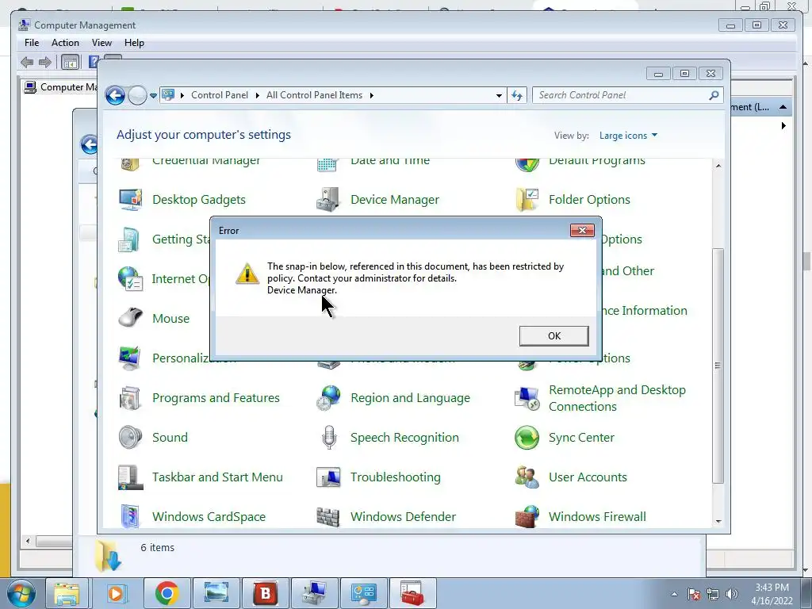Click Computer Management toolbar back arrow
Viewport: 812px width, 609px height.
(27, 63)
